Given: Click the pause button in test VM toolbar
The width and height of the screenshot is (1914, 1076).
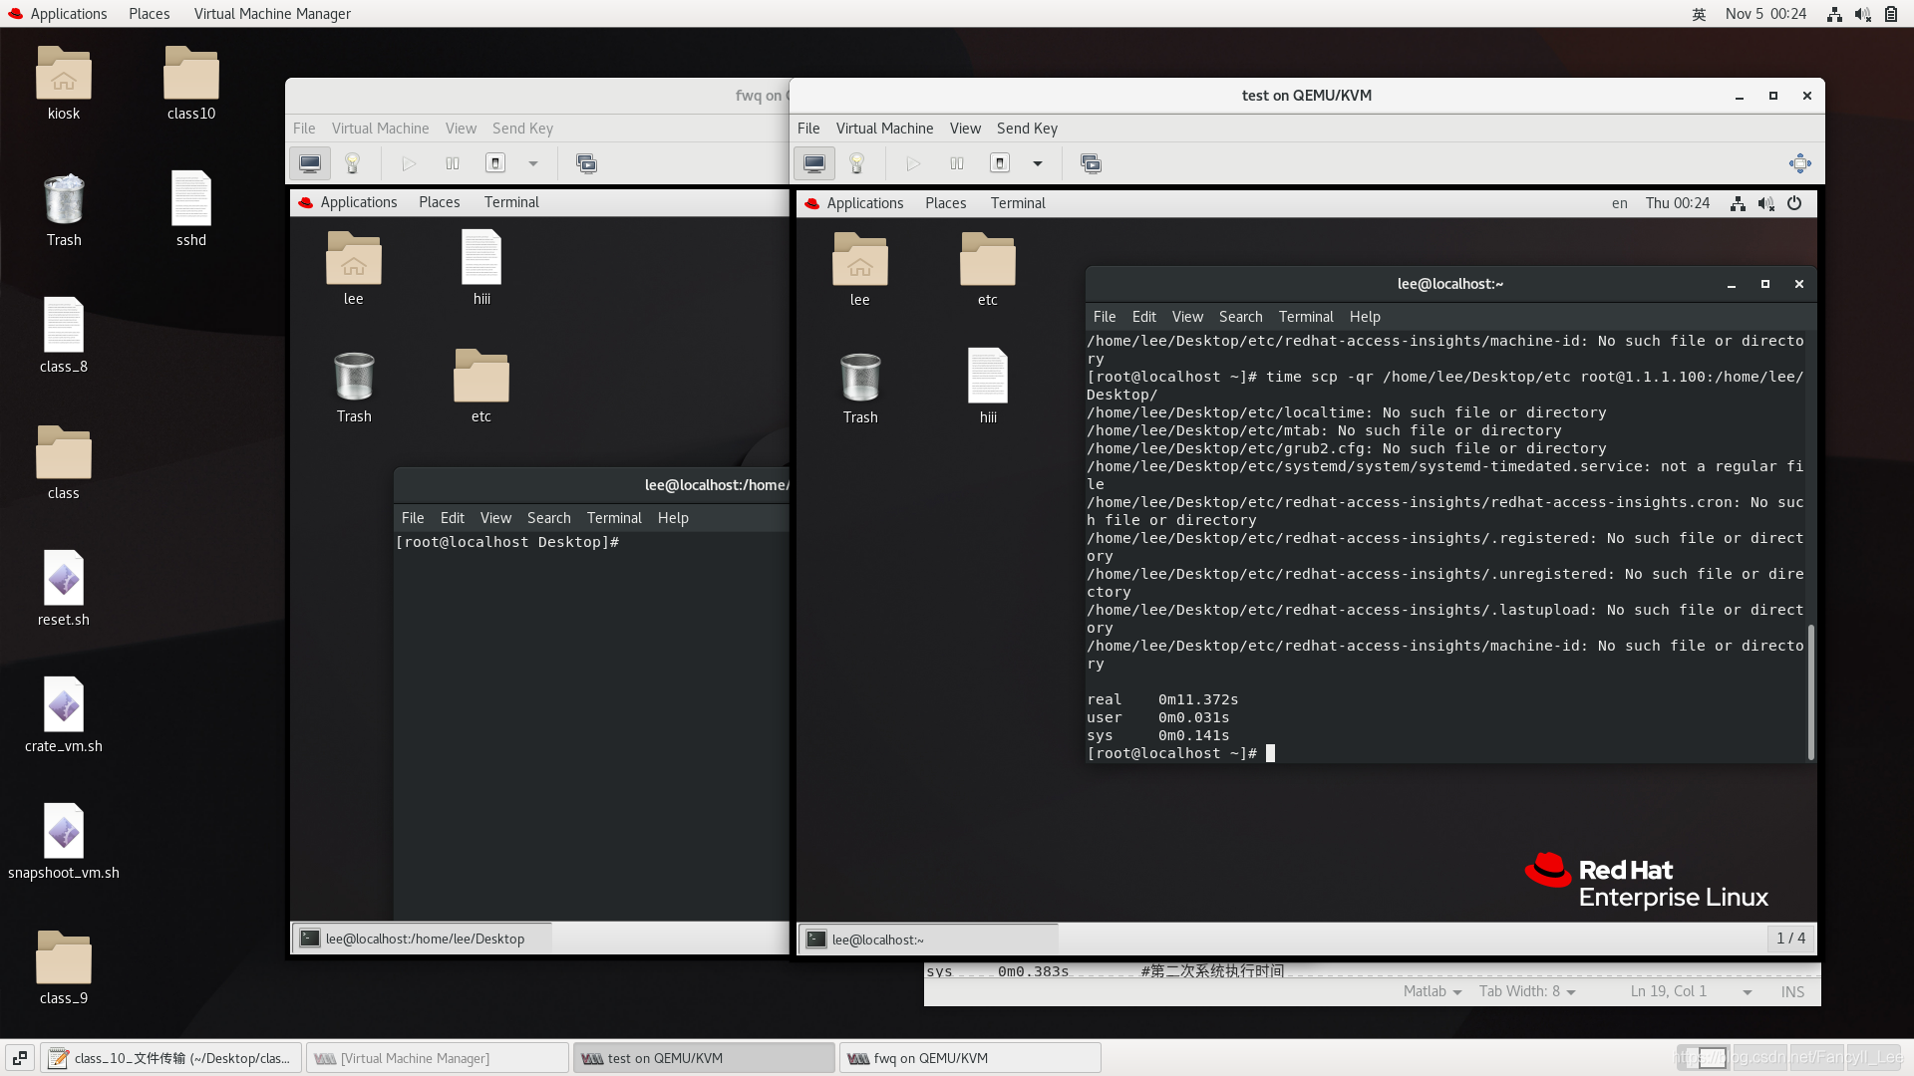Looking at the screenshot, I should tap(957, 163).
